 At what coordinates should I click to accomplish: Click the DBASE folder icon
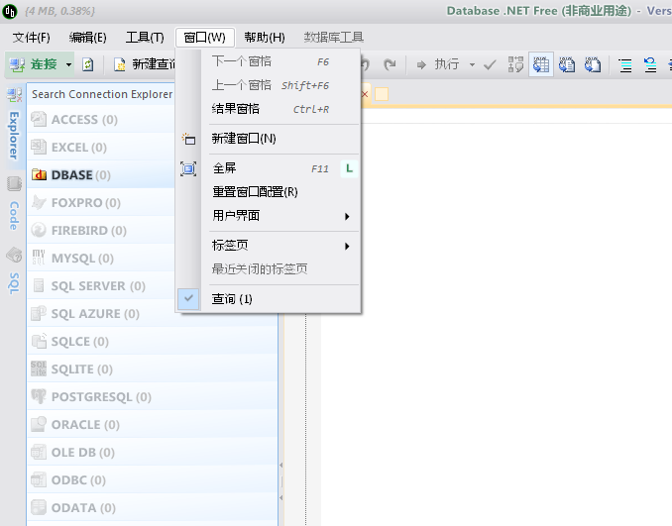click(x=39, y=174)
